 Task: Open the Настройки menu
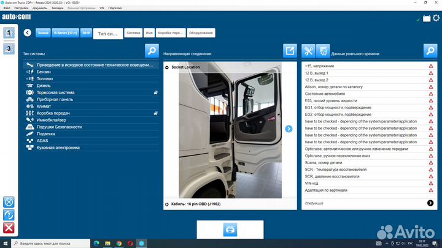click(21, 9)
